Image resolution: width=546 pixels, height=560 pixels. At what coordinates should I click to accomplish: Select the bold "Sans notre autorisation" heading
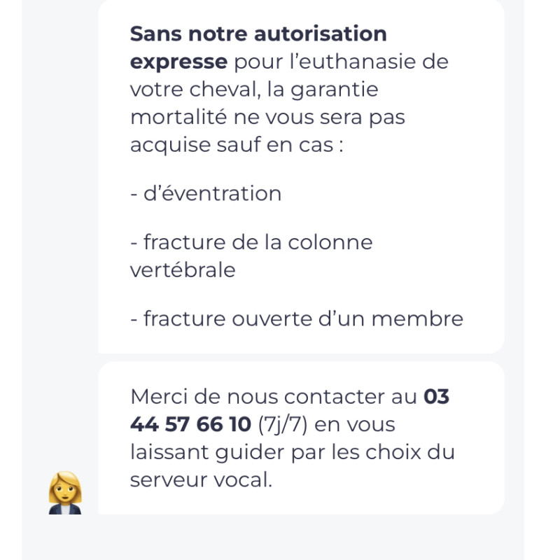coord(258,34)
